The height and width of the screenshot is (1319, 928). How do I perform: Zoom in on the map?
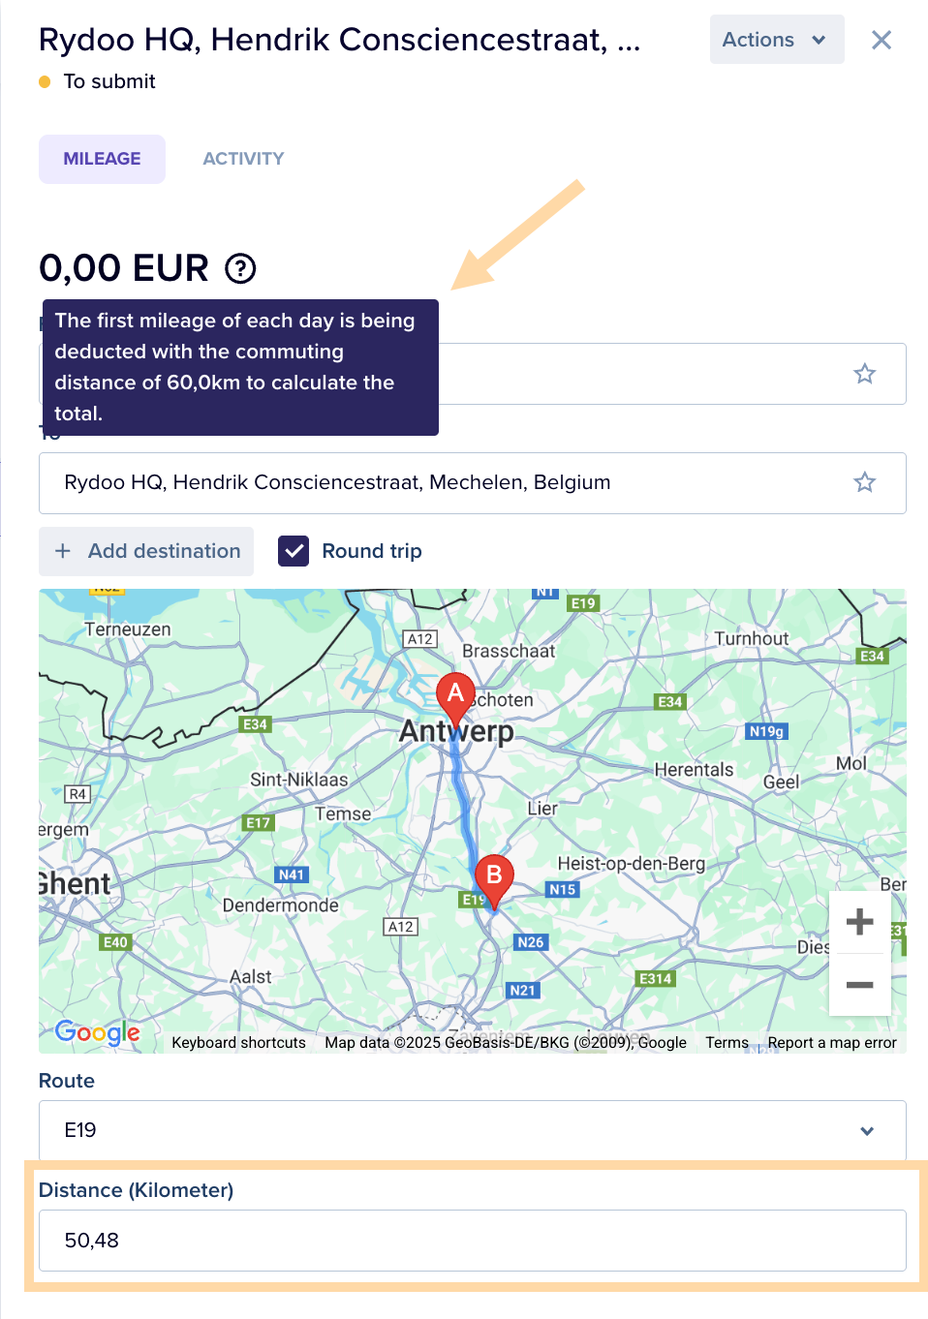click(x=859, y=921)
